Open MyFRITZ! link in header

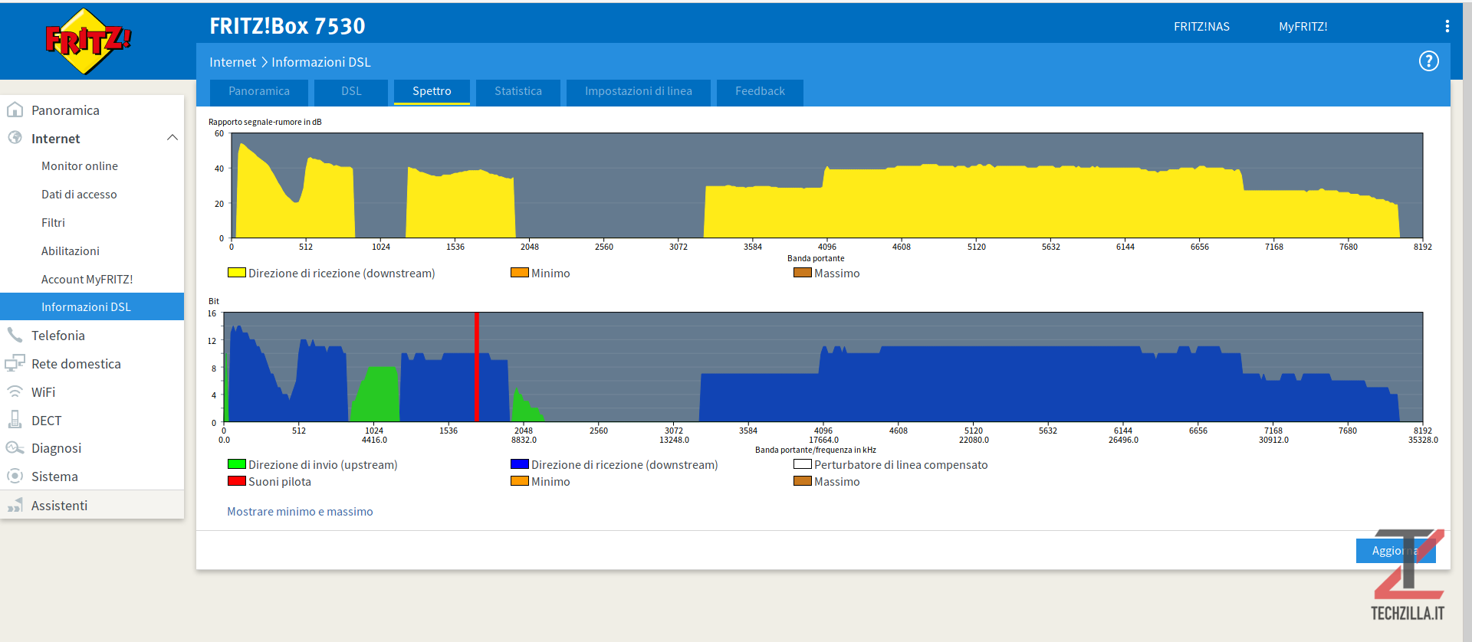1303,26
